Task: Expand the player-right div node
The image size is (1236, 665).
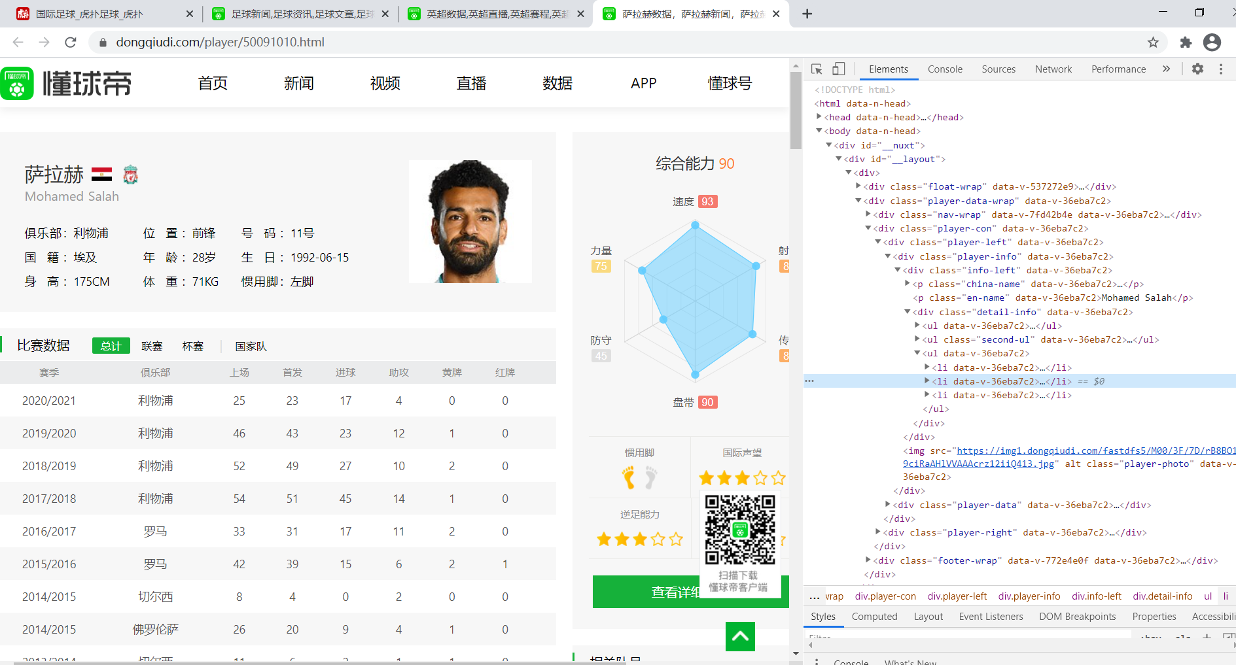Action: pyautogui.click(x=878, y=532)
